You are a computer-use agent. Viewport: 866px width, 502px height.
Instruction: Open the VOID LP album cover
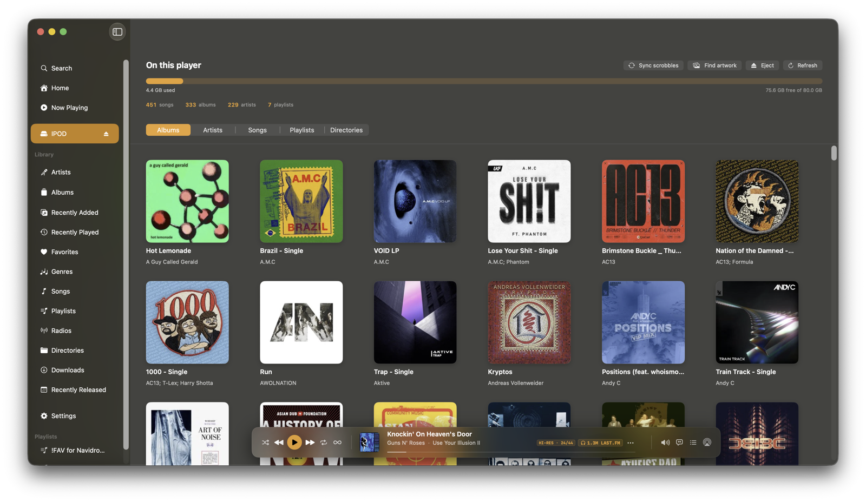[x=415, y=201]
